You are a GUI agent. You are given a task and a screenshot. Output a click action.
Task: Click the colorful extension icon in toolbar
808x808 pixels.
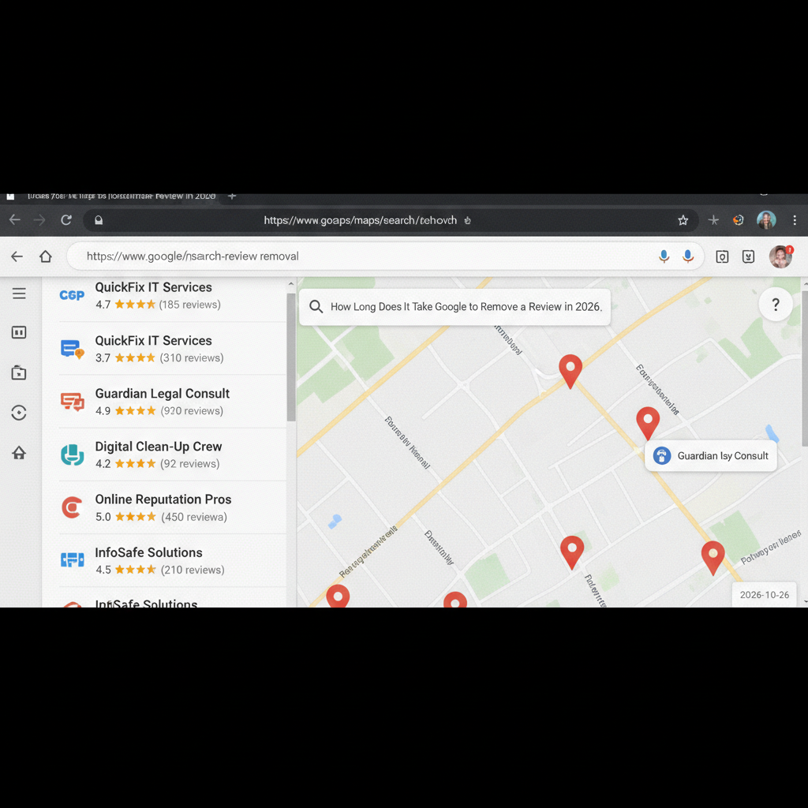(x=739, y=221)
